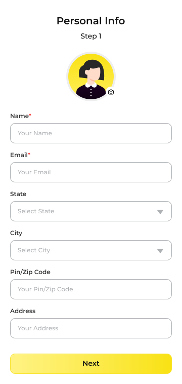The width and height of the screenshot is (182, 384).
Task: Select the State label text
Action: point(18,194)
